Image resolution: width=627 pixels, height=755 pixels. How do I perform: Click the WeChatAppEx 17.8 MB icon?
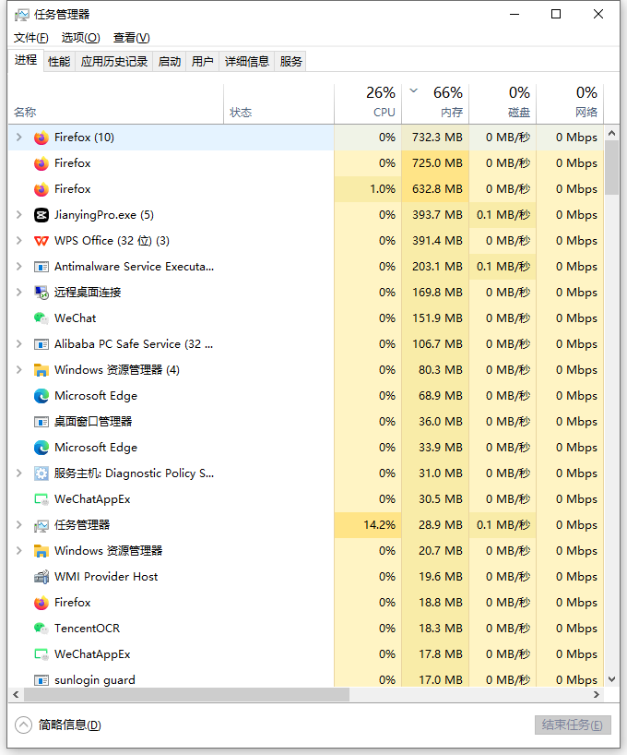tap(41, 654)
